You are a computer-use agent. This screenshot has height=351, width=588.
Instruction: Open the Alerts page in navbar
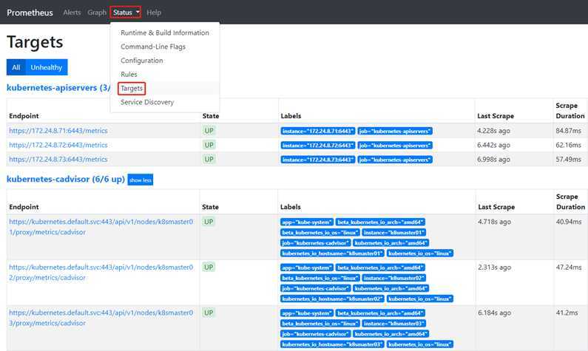[x=72, y=13]
